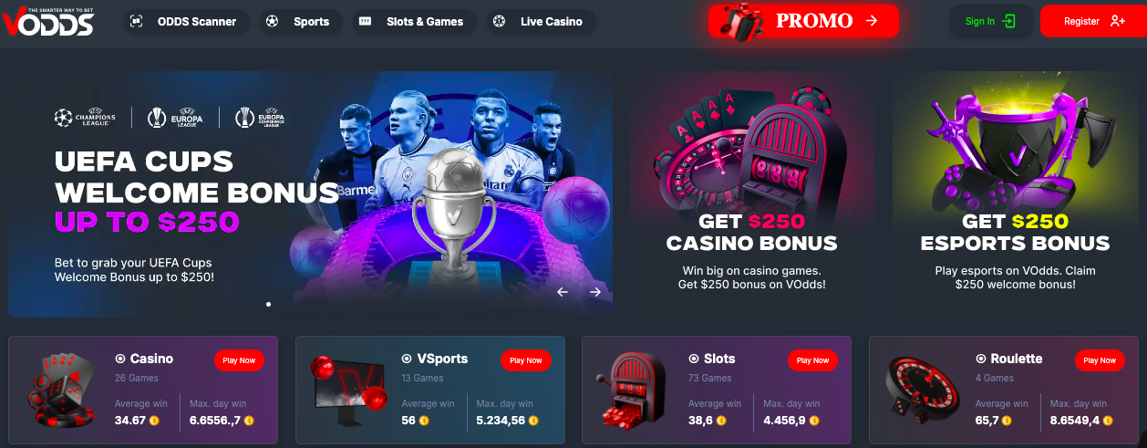This screenshot has width=1147, height=448.
Task: Click Play Now on the Roulette card
Action: tap(1100, 360)
